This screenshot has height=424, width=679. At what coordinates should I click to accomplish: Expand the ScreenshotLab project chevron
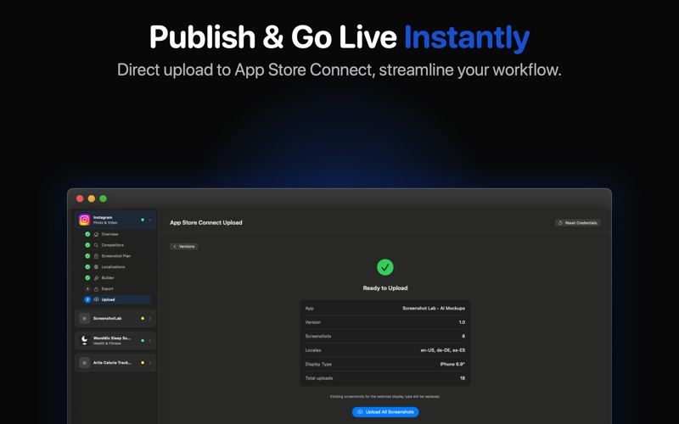tap(150, 319)
